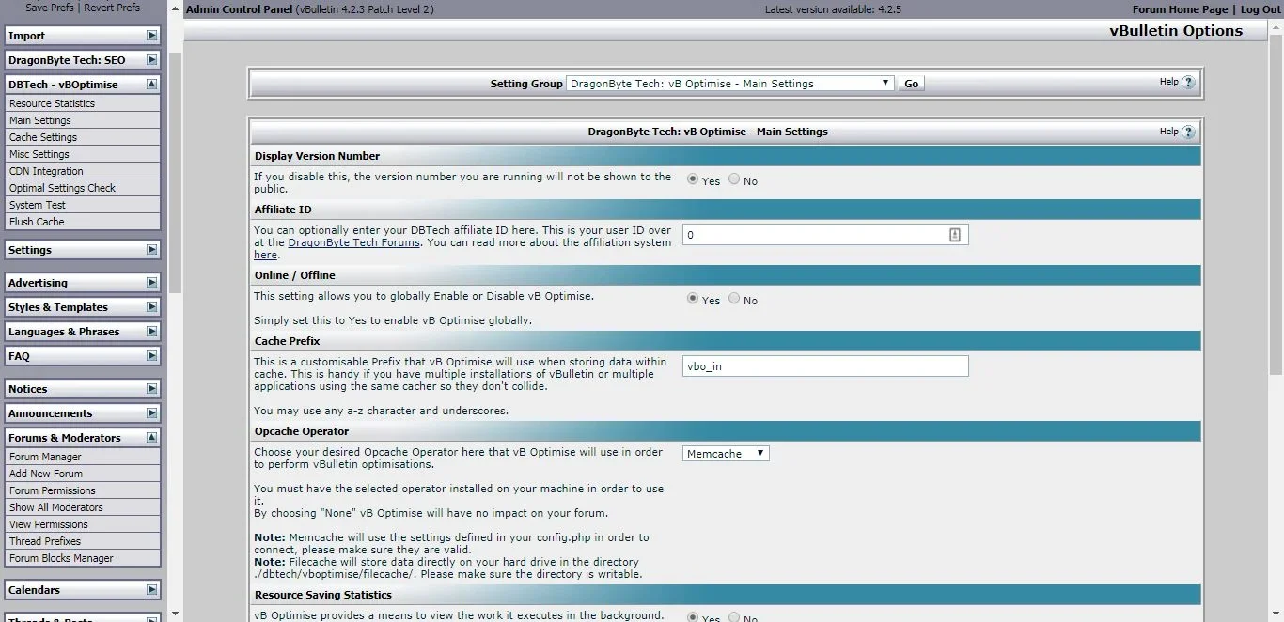
Task: Expand DragonByte Tech: SEO section
Action: point(151,60)
